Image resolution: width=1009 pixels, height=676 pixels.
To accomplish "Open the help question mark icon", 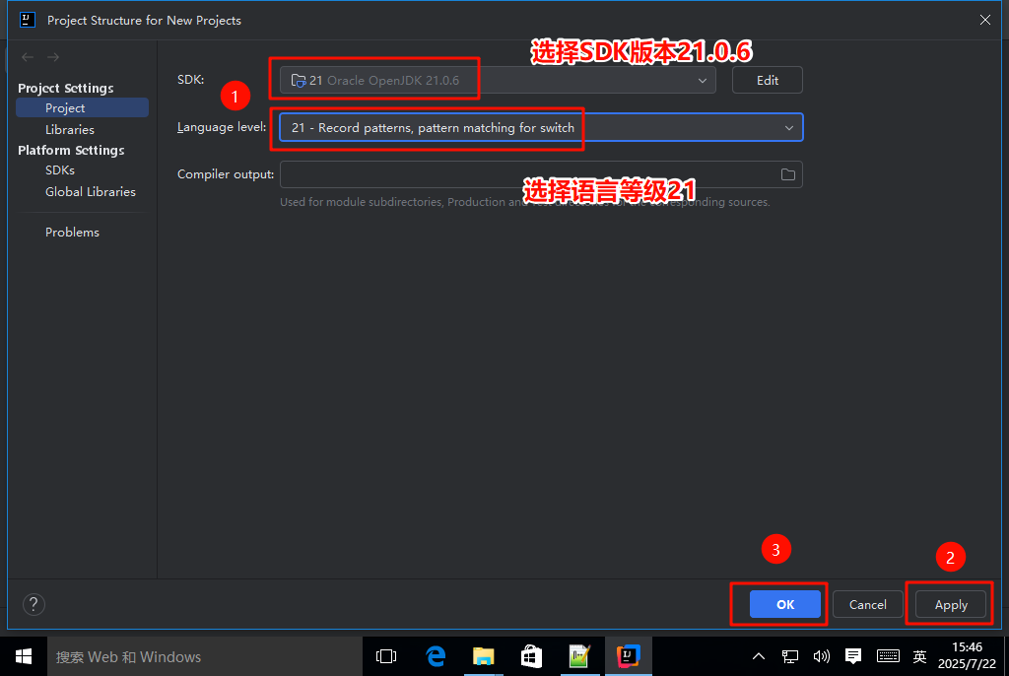I will click(x=34, y=604).
